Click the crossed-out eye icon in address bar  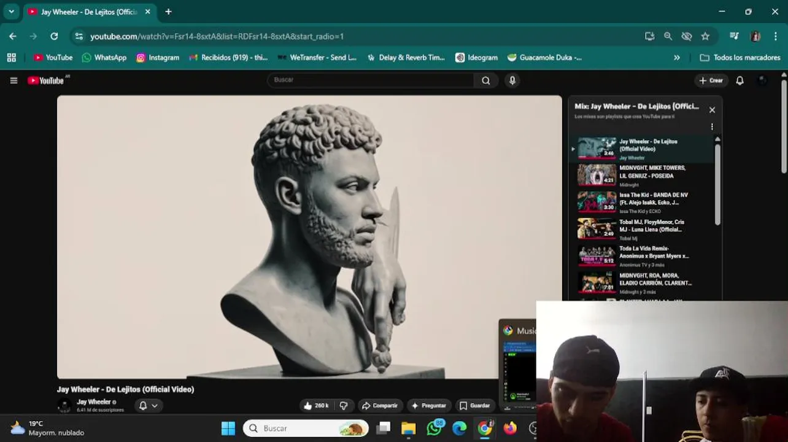tap(687, 36)
